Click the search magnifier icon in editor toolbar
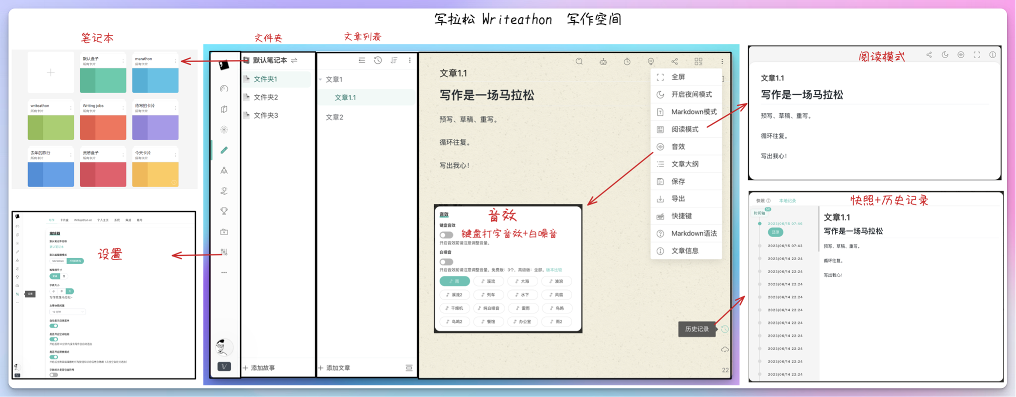Viewport: 1016px width, 397px height. (579, 61)
